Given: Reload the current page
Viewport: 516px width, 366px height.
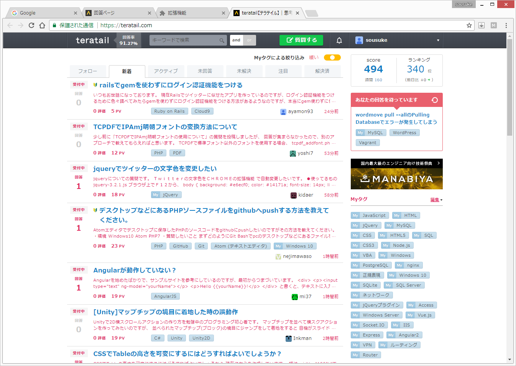Looking at the screenshot, I should click(x=31, y=25).
